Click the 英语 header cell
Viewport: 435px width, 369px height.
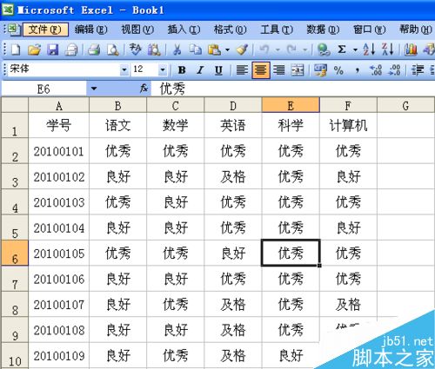[x=233, y=125]
